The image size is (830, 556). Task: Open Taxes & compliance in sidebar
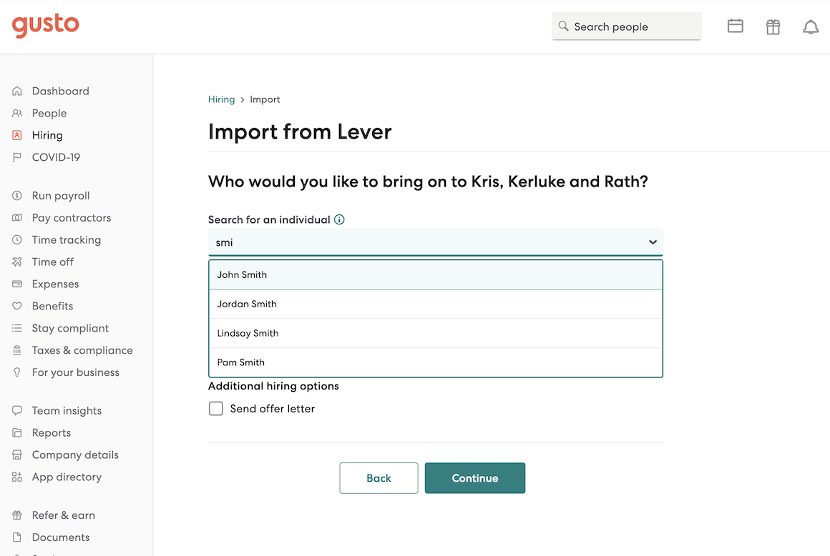pos(82,350)
